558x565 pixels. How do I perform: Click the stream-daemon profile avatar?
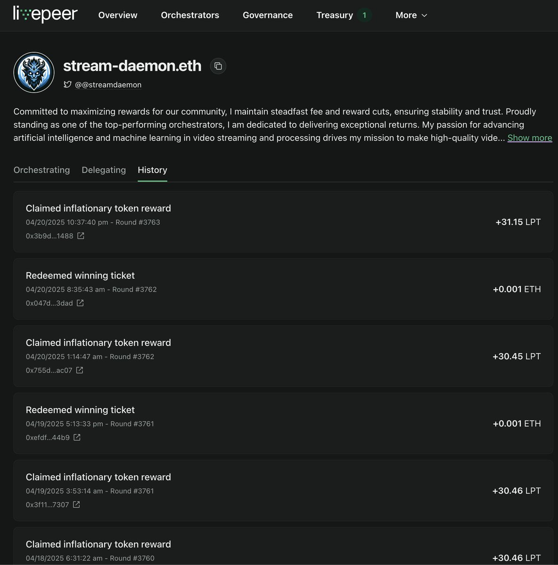[34, 73]
